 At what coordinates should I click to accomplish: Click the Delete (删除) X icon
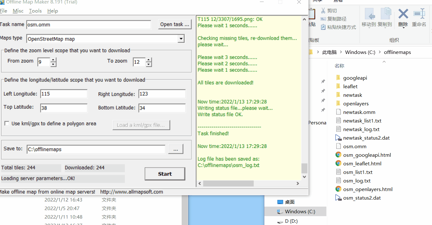pyautogui.click(x=403, y=14)
